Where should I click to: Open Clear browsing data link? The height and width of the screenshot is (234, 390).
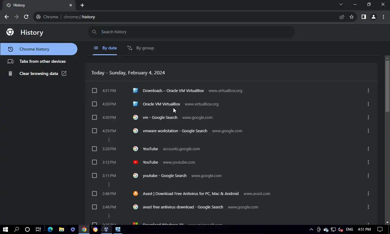(x=39, y=73)
